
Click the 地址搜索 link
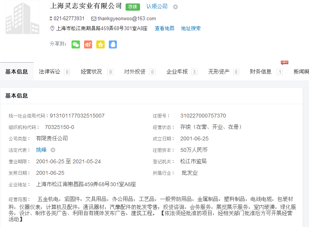[x=191, y=29]
